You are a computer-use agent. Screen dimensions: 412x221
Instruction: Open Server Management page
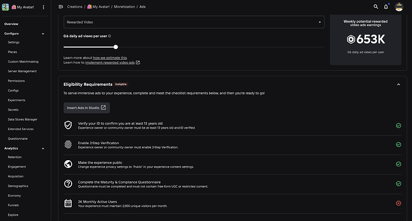[x=22, y=71]
